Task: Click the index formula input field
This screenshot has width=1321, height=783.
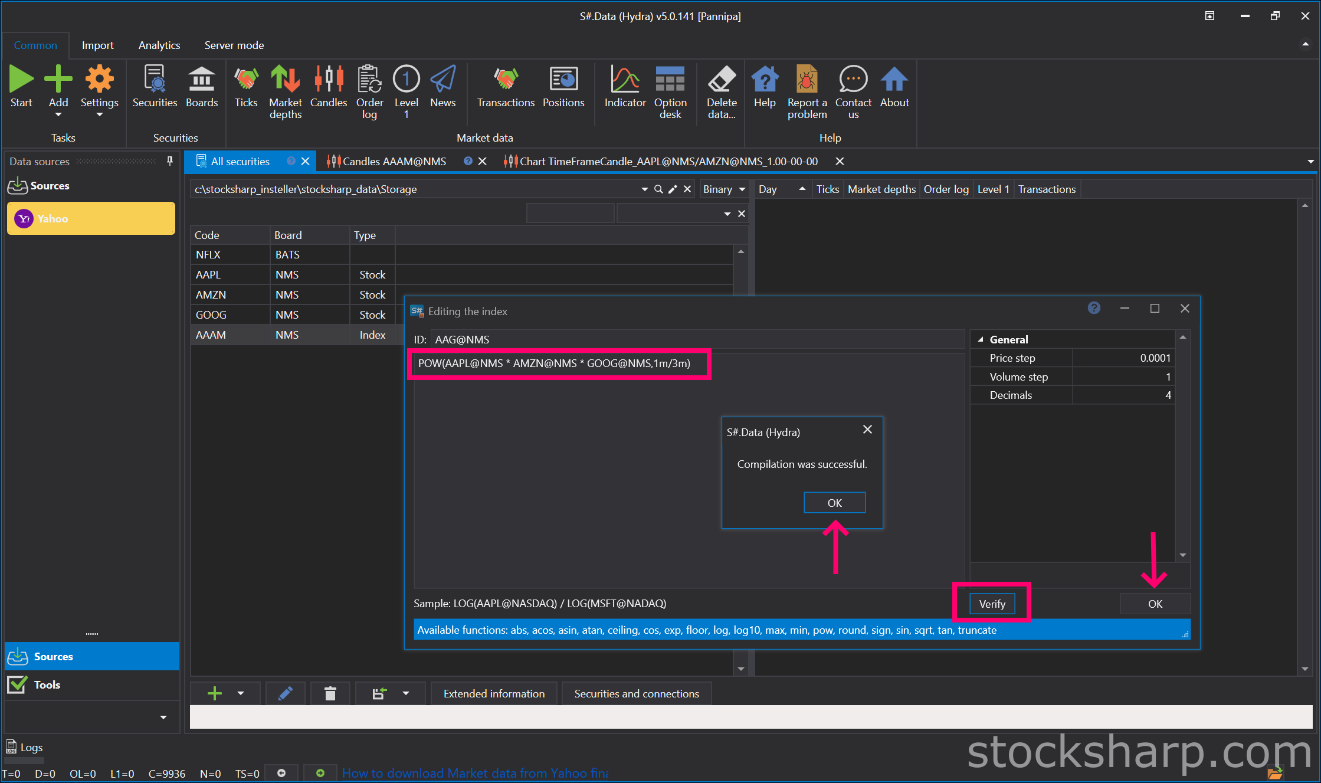Action: [x=689, y=470]
